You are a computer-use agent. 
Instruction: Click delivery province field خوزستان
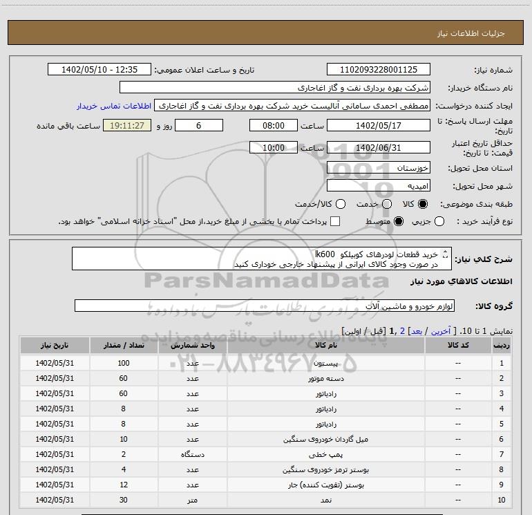[379, 168]
